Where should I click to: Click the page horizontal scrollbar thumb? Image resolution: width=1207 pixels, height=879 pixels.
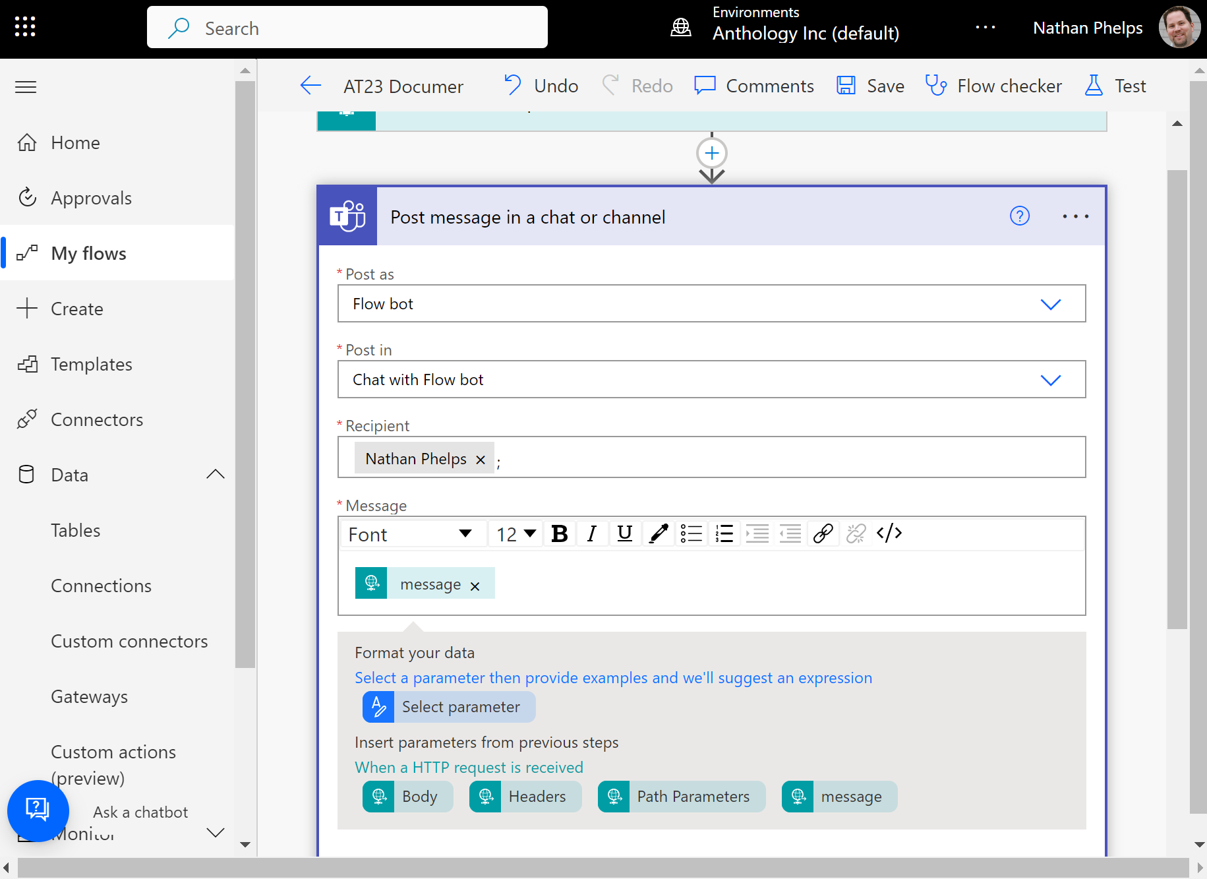tap(603, 868)
